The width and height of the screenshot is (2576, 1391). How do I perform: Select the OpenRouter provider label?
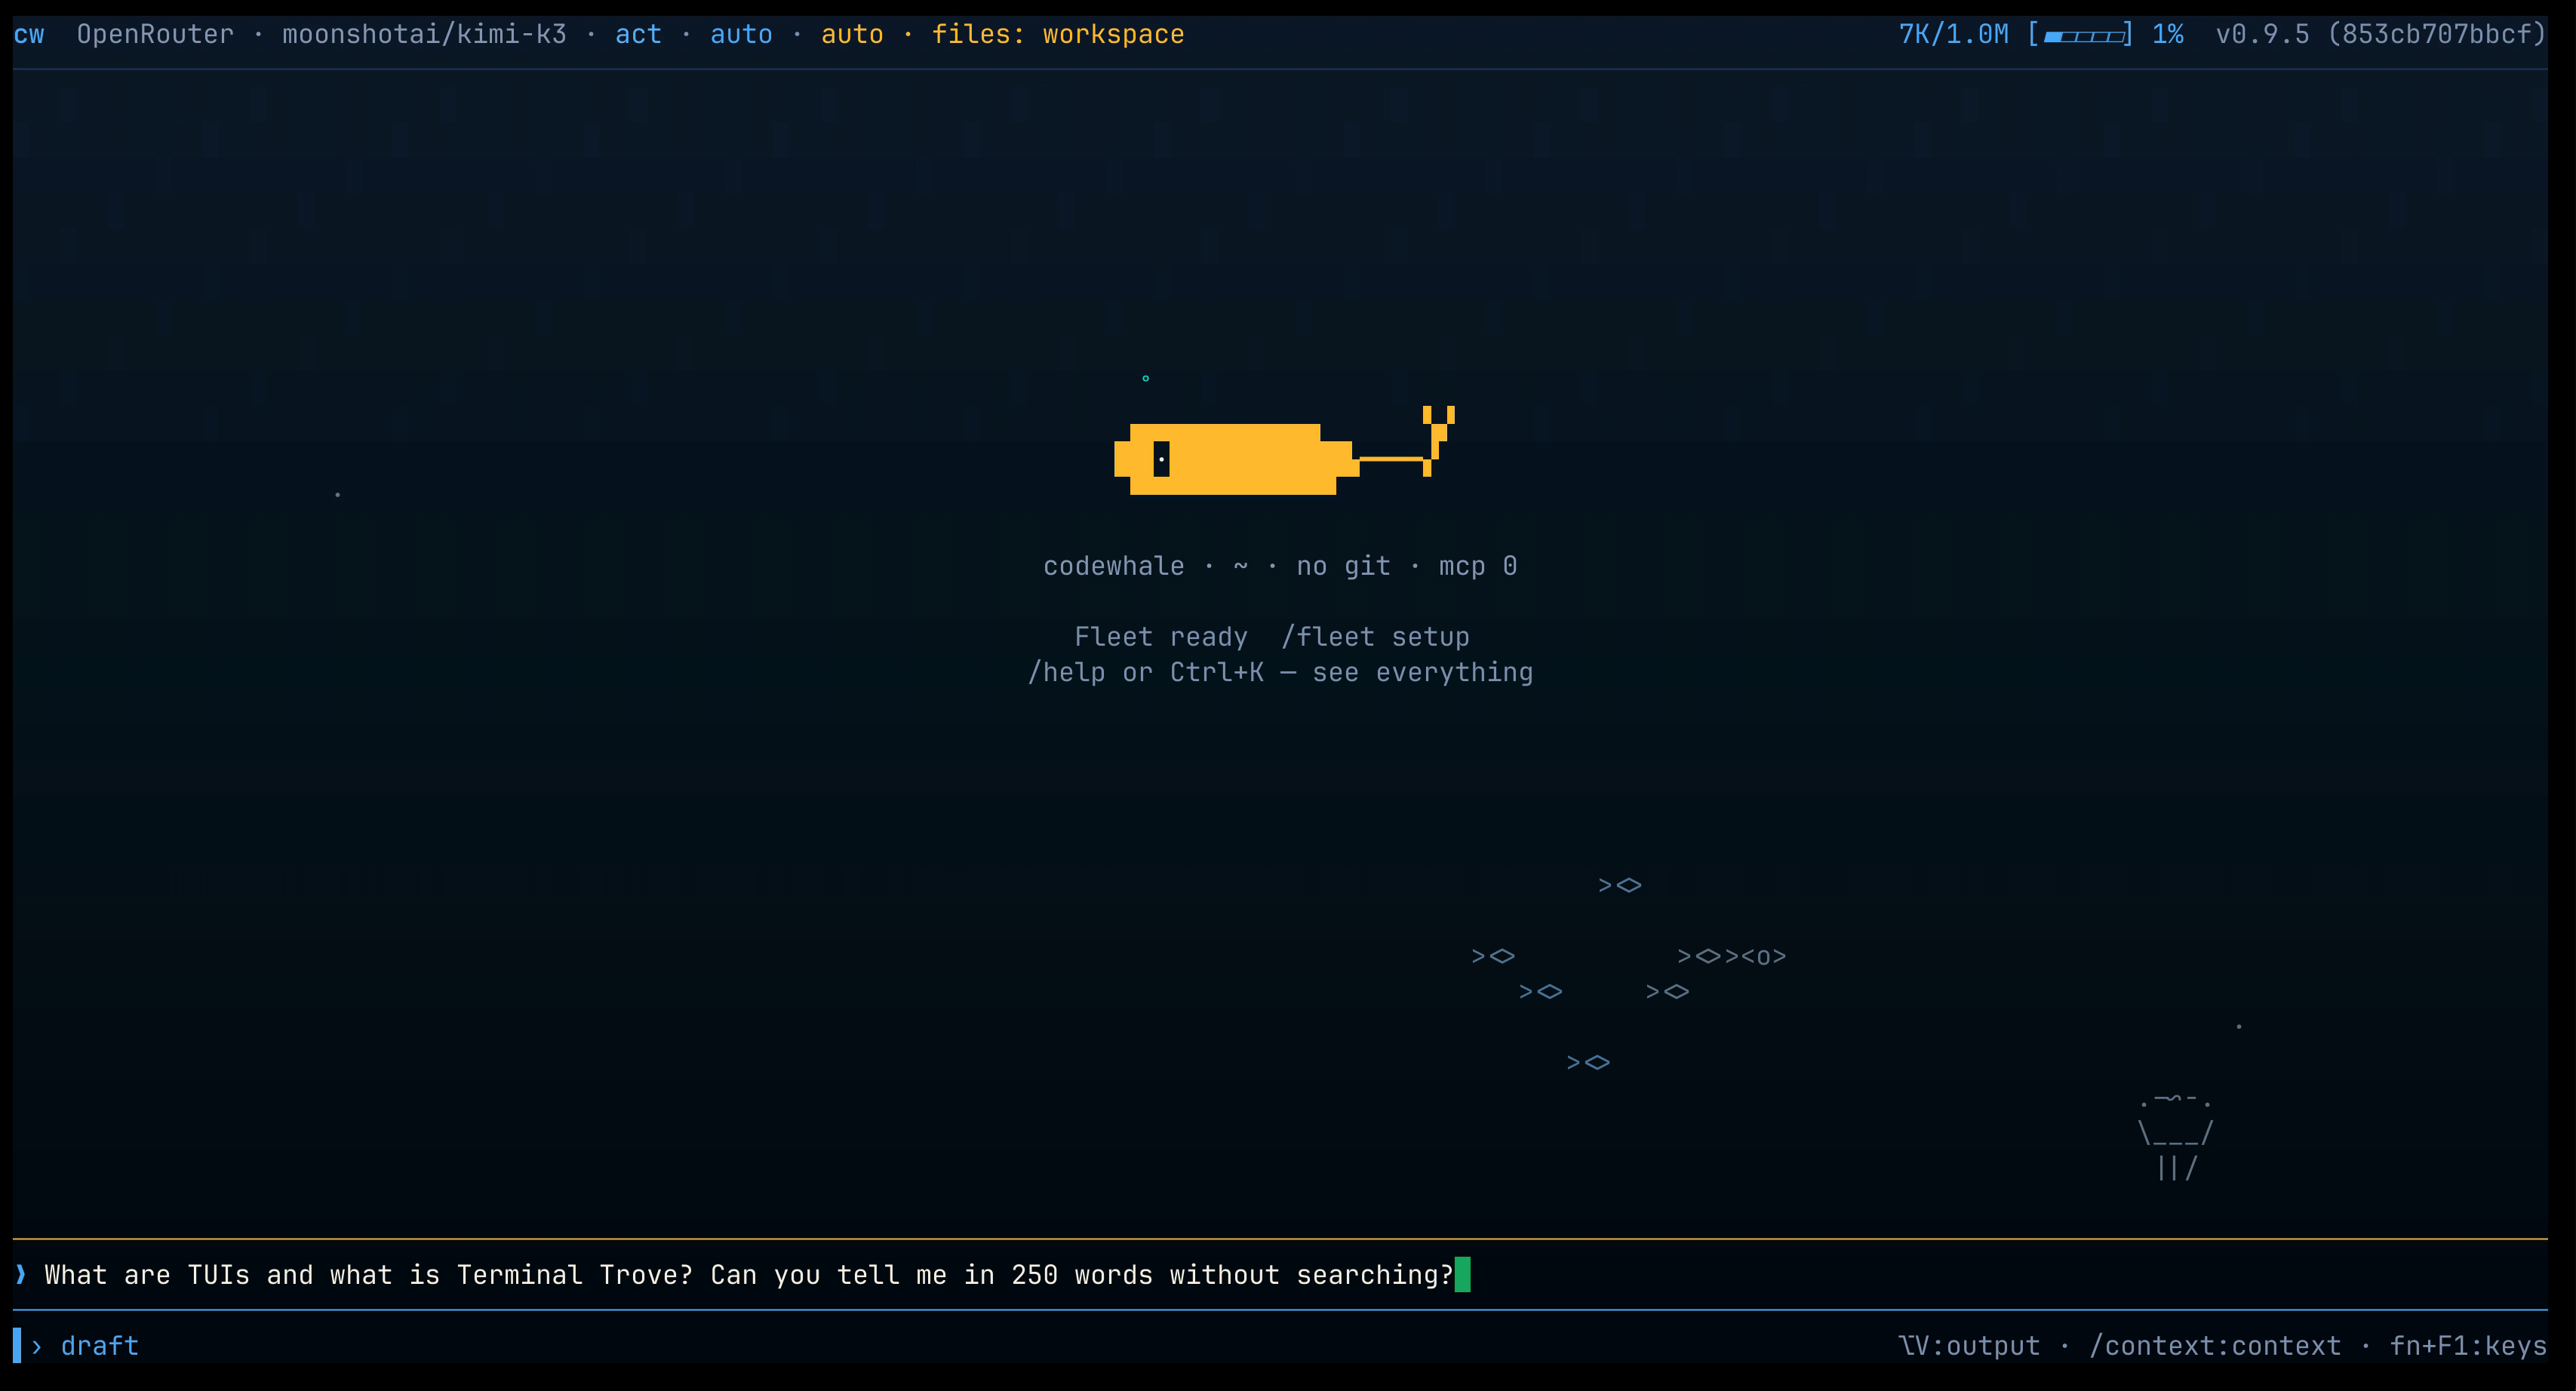tap(155, 35)
